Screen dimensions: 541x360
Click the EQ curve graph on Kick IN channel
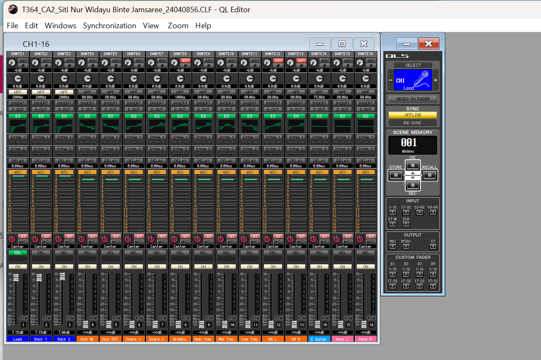pyautogui.click(x=87, y=126)
